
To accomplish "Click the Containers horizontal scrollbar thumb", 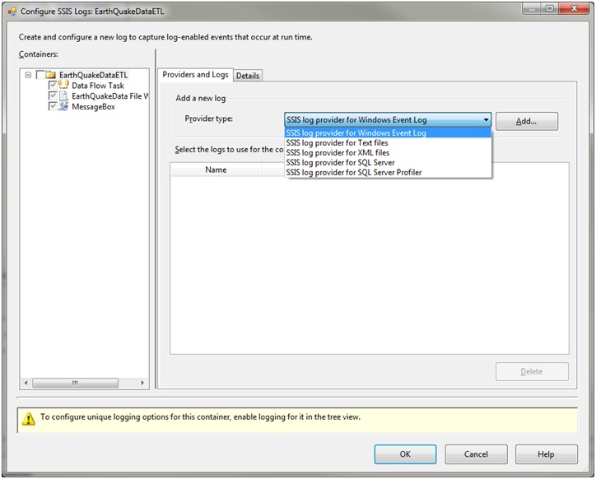I will click(x=75, y=383).
